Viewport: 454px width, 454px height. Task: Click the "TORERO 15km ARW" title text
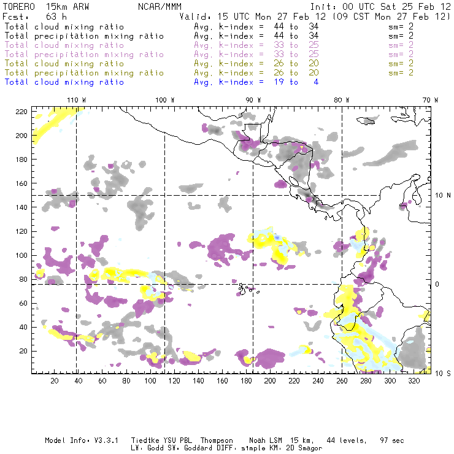(46, 7)
